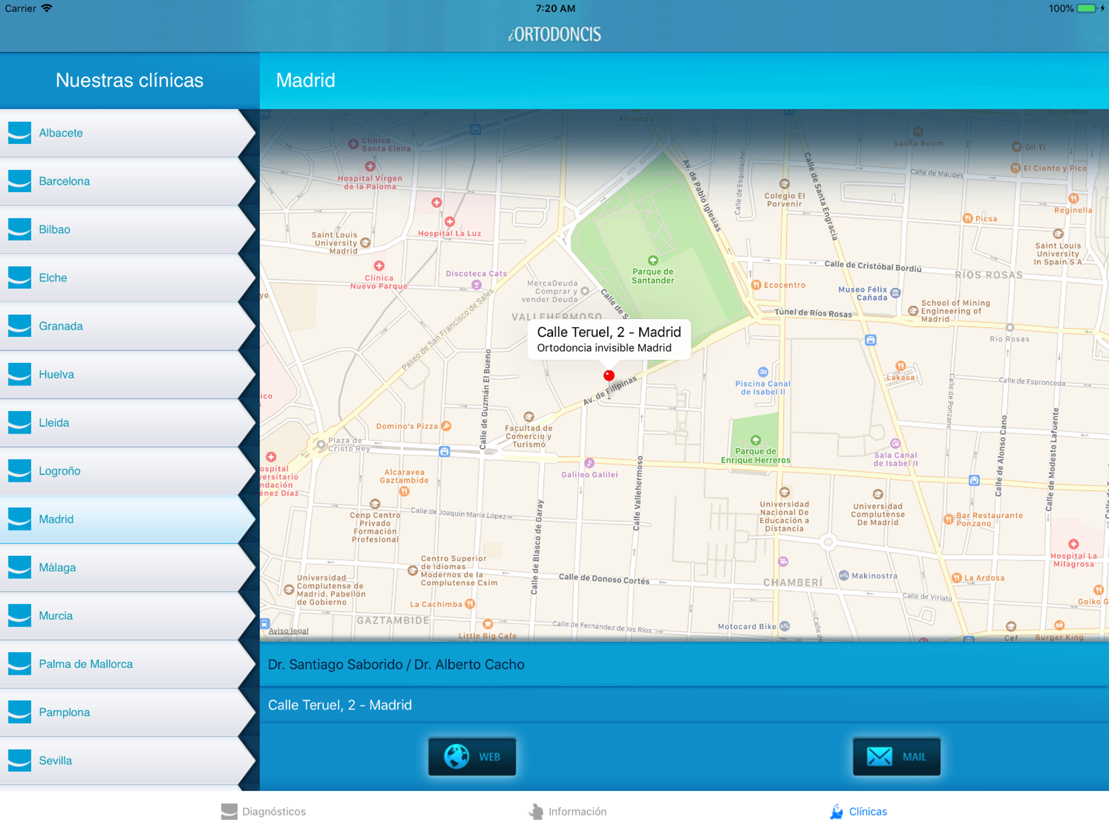This screenshot has height=831, width=1109.
Task: Open the Aviso legal map link
Action: 288,631
